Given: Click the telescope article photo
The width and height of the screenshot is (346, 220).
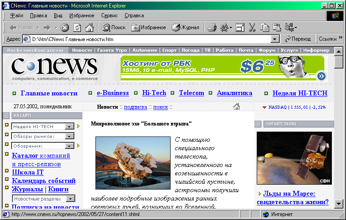Looking at the screenshot, I should tap(133, 163).
